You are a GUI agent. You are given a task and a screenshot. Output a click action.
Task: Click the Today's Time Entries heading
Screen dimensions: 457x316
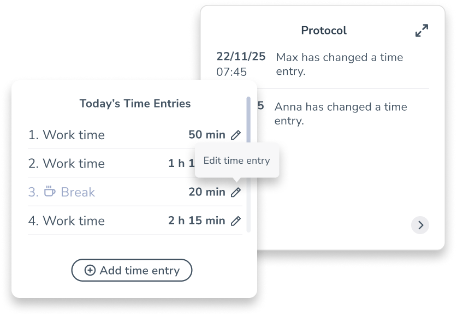point(134,103)
